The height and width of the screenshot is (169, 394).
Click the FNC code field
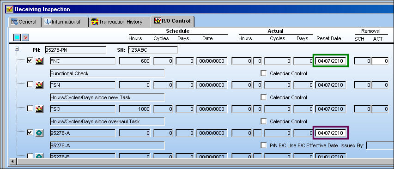point(83,61)
